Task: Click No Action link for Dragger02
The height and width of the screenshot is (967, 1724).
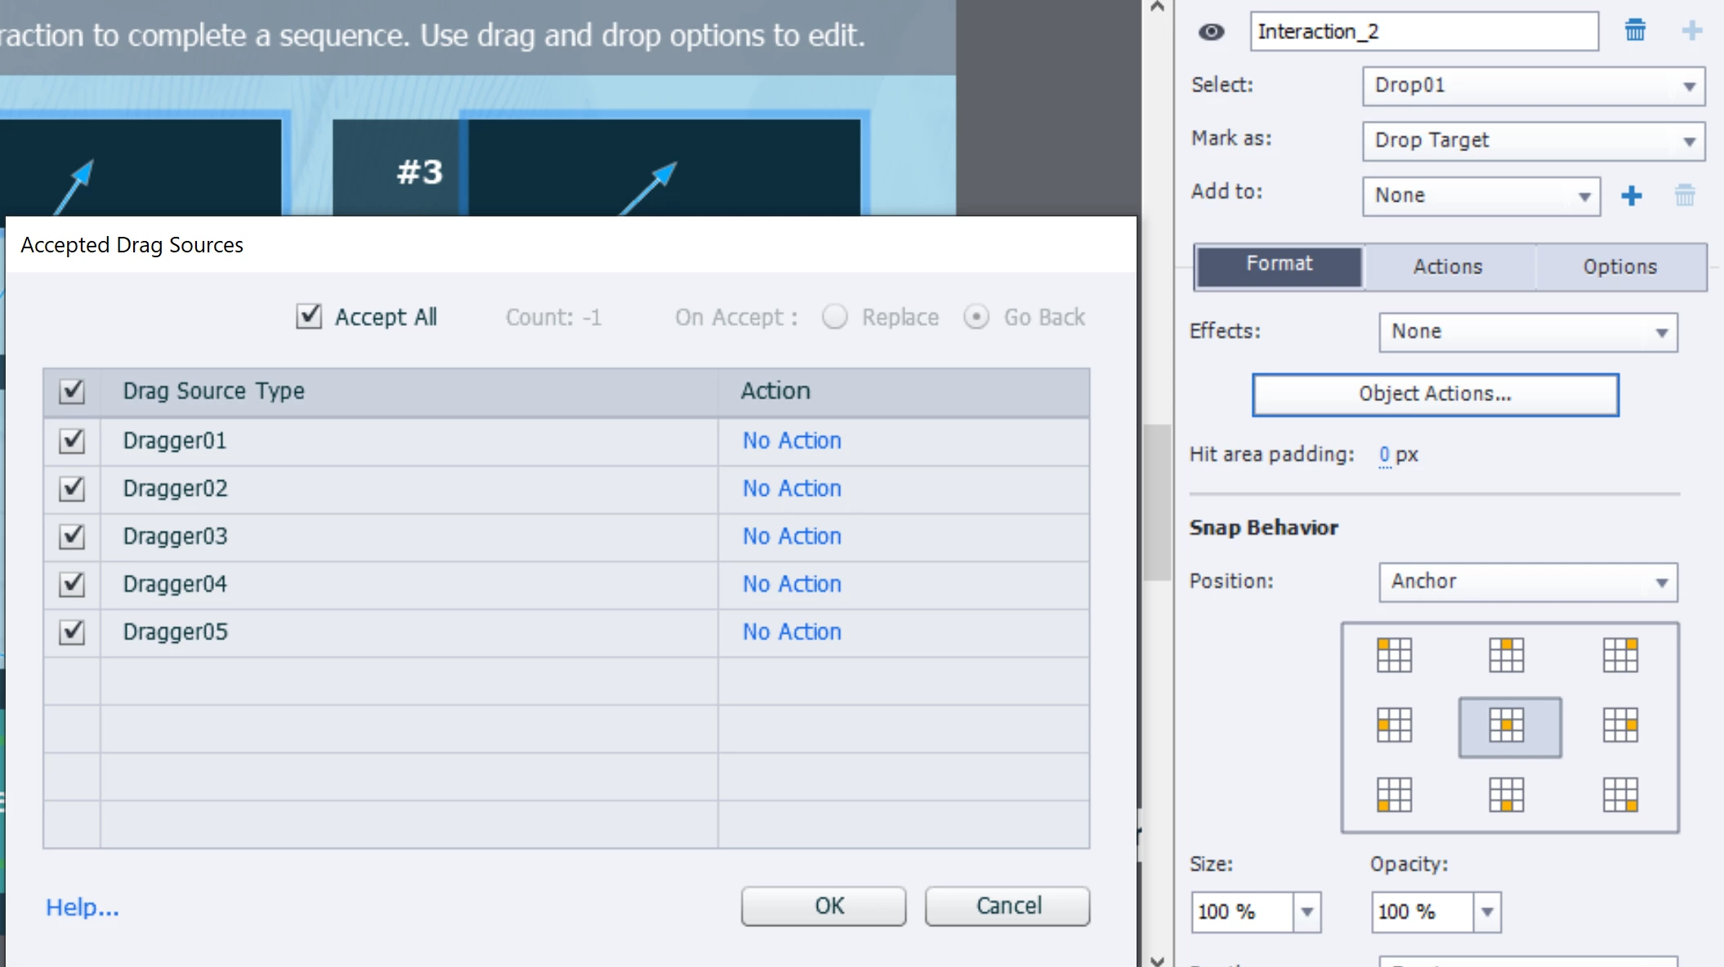Action: (x=791, y=488)
